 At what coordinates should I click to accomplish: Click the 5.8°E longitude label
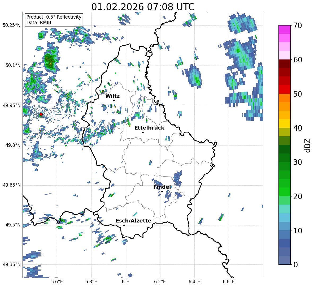91,282
